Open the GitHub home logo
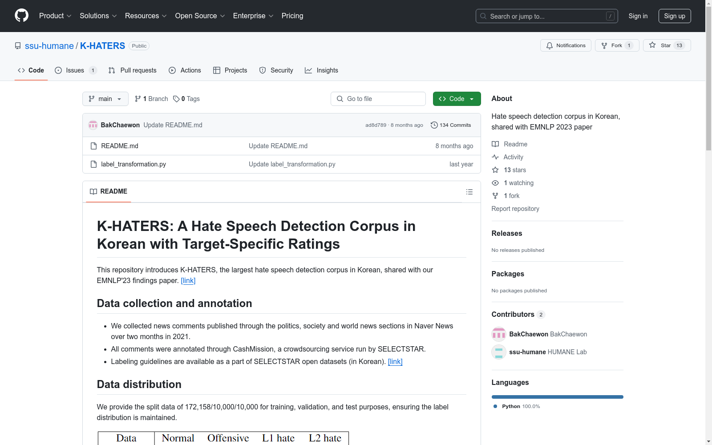The width and height of the screenshot is (712, 445). pos(21,16)
